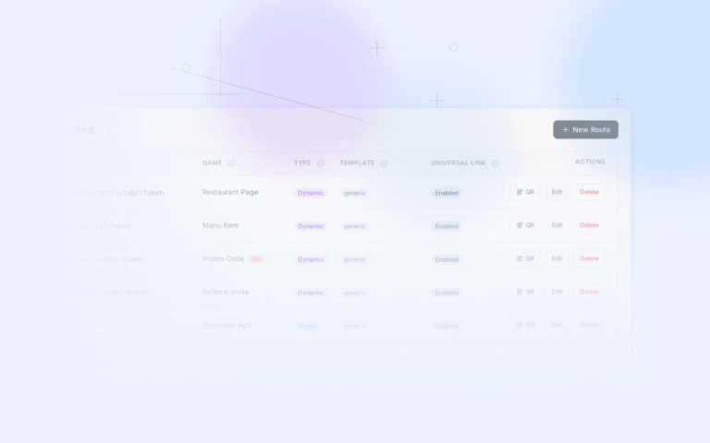Viewport: 710px width, 443px height.
Task: Click the A/B badge beside Promo Code
Action: coord(255,259)
